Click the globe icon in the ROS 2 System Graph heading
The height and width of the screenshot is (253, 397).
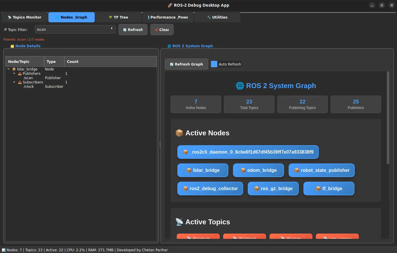pos(240,86)
